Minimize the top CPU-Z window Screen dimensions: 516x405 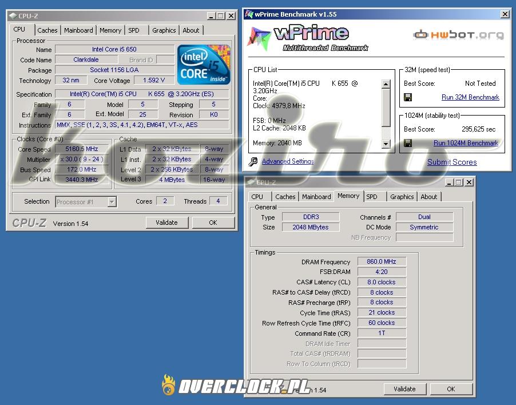(x=211, y=16)
